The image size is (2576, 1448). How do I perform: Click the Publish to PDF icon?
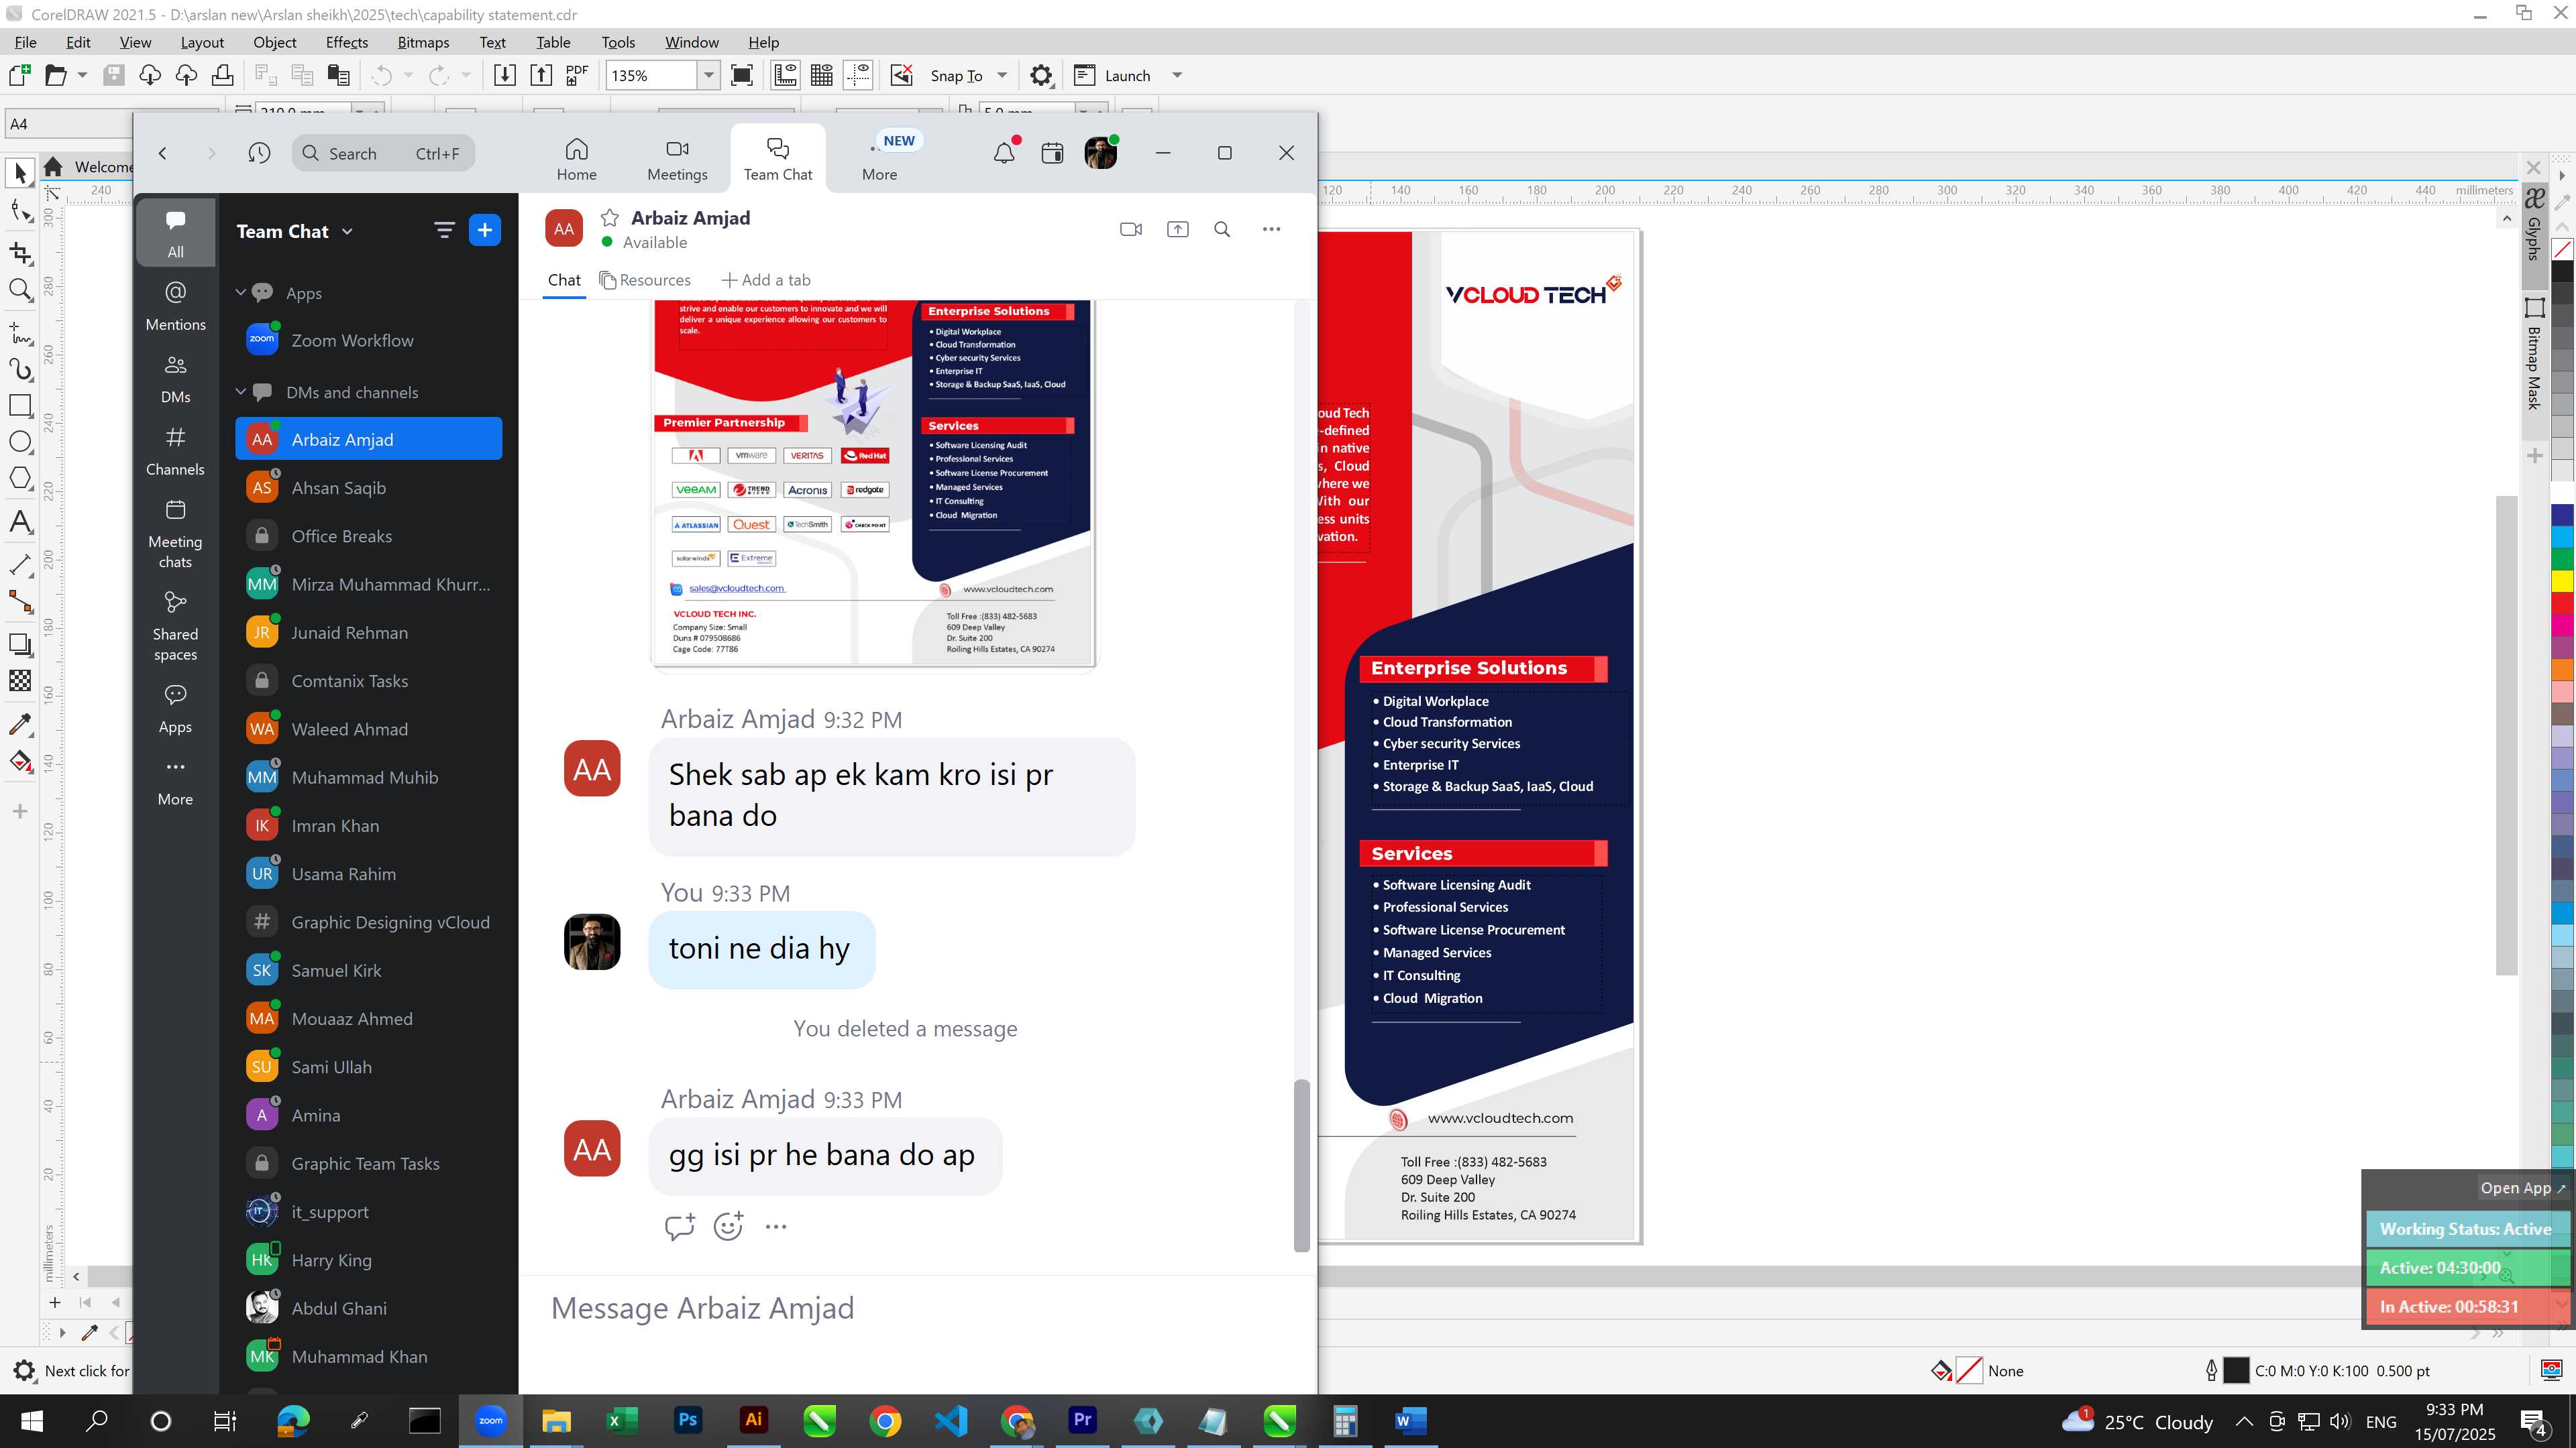577,75
